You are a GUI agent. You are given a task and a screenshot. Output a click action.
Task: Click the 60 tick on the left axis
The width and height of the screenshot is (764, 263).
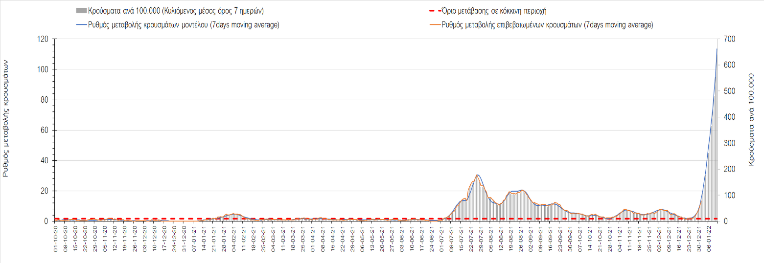[x=44, y=130]
